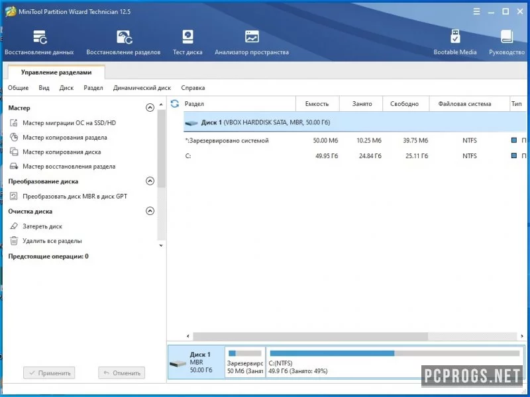Click the refresh disk list icon
530x397 pixels.
tap(175, 104)
